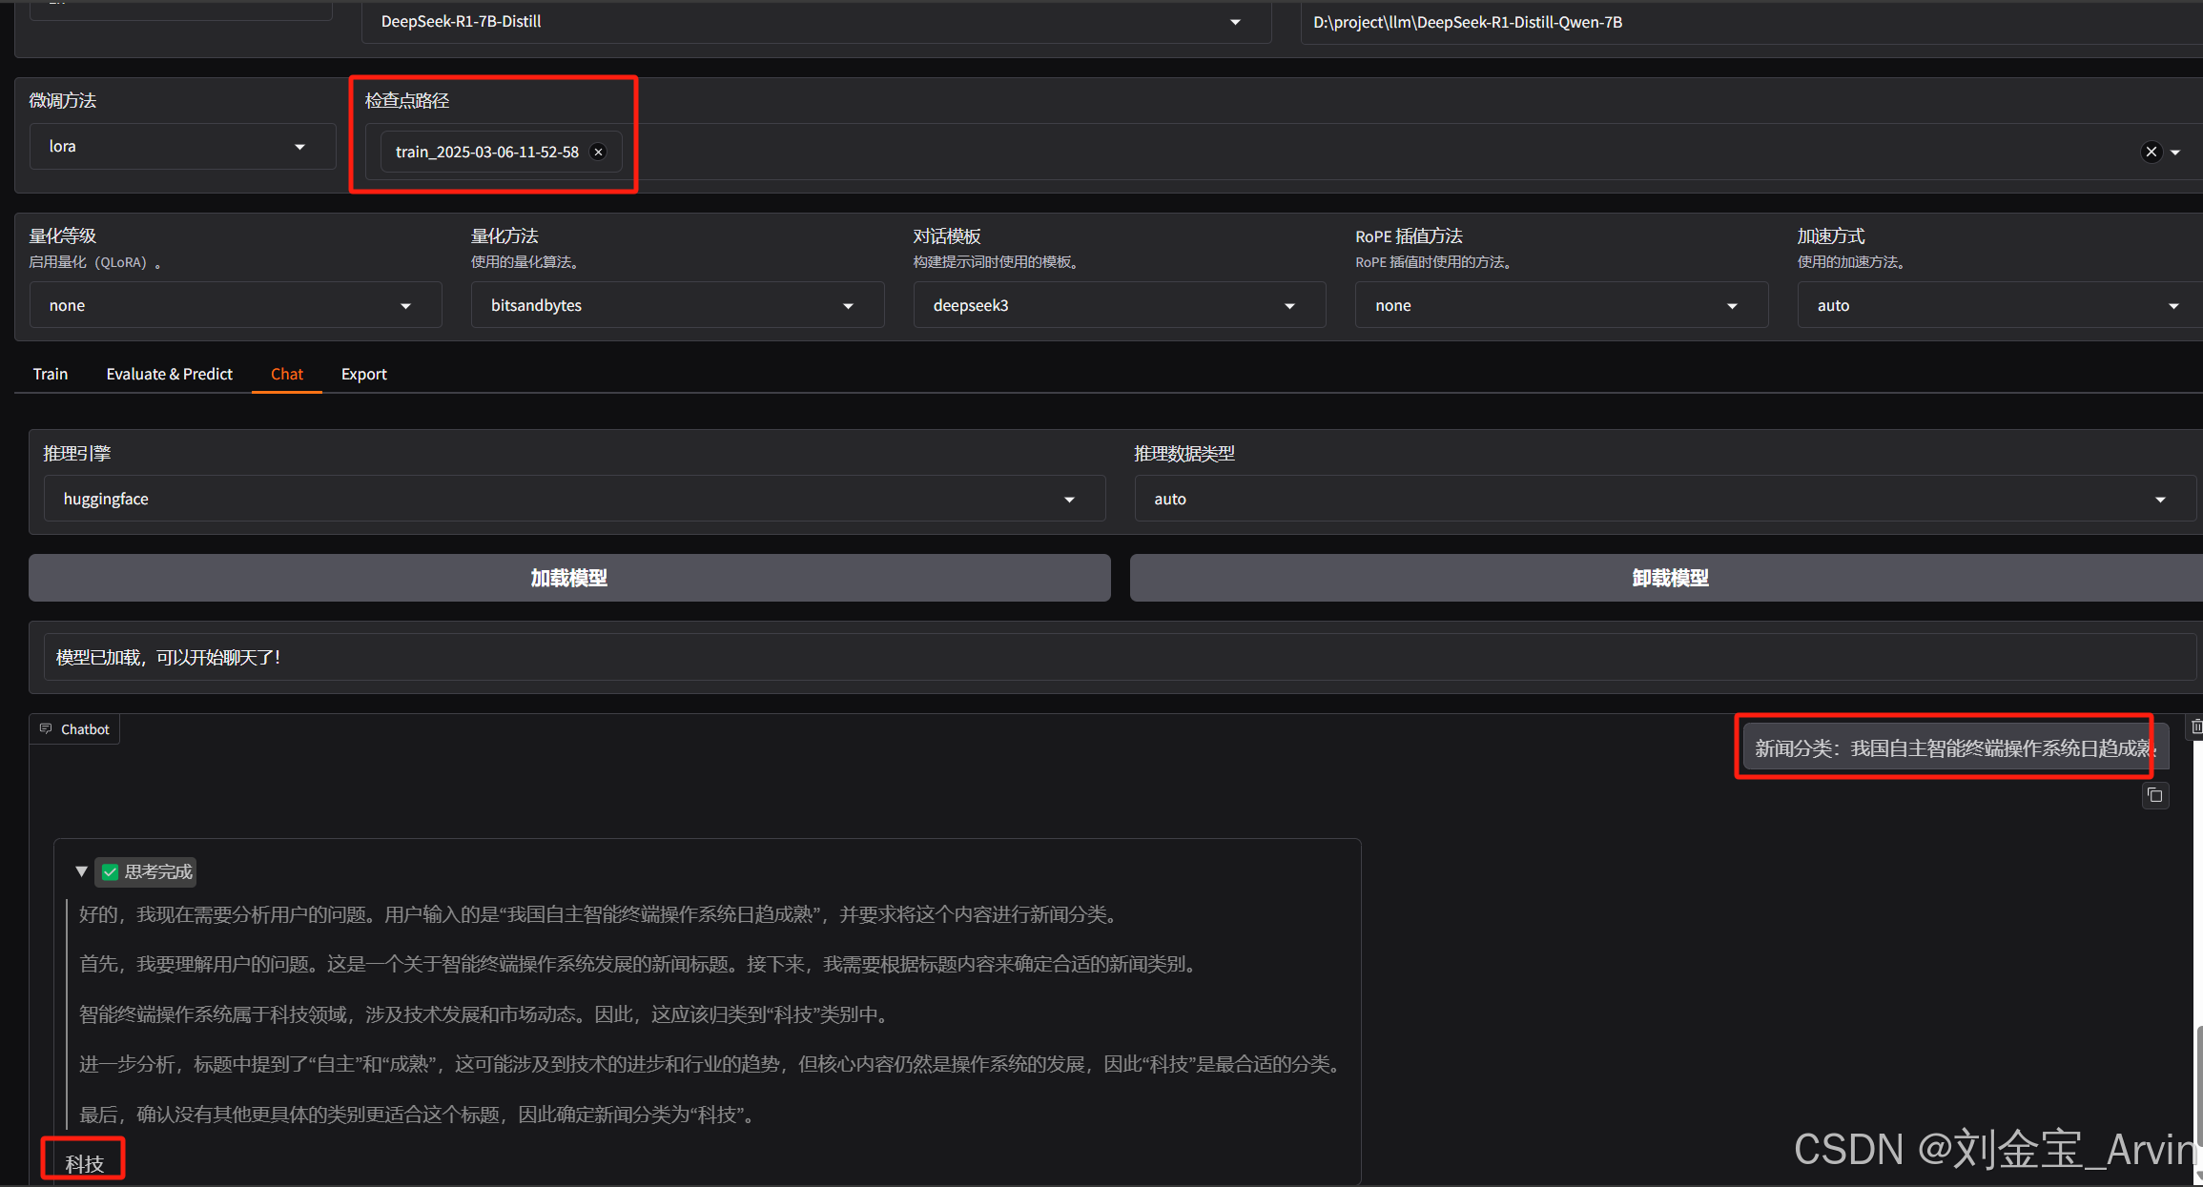
Task: Clear all checkpoint path selections
Action: [x=2151, y=153]
